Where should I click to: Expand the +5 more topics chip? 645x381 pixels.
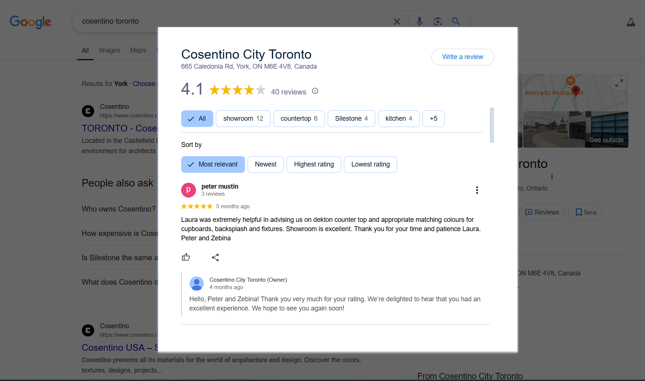click(x=433, y=119)
